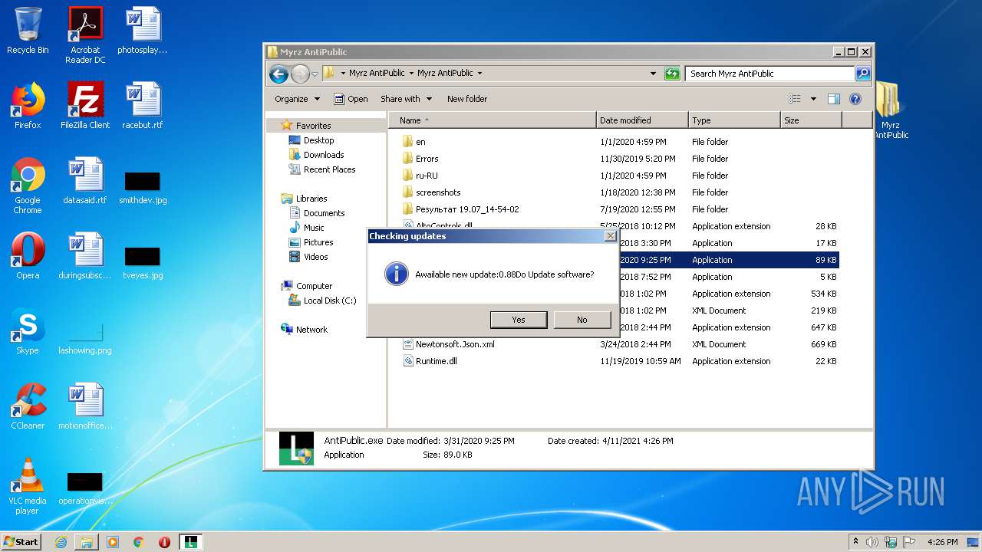The height and width of the screenshot is (552, 982).
Task: Click the search magnifier icon
Action: pyautogui.click(x=863, y=74)
